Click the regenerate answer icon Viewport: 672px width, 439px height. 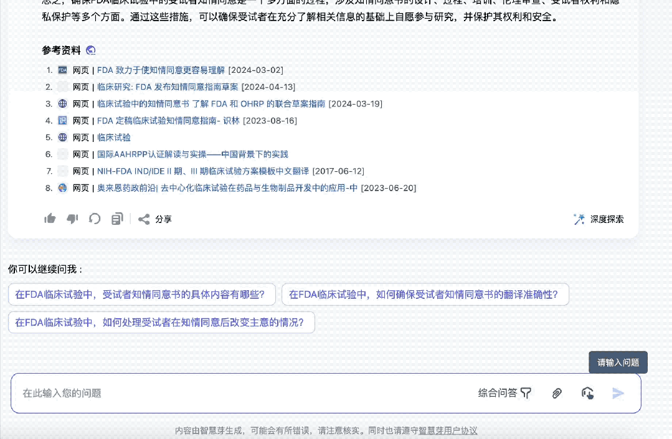[95, 219]
